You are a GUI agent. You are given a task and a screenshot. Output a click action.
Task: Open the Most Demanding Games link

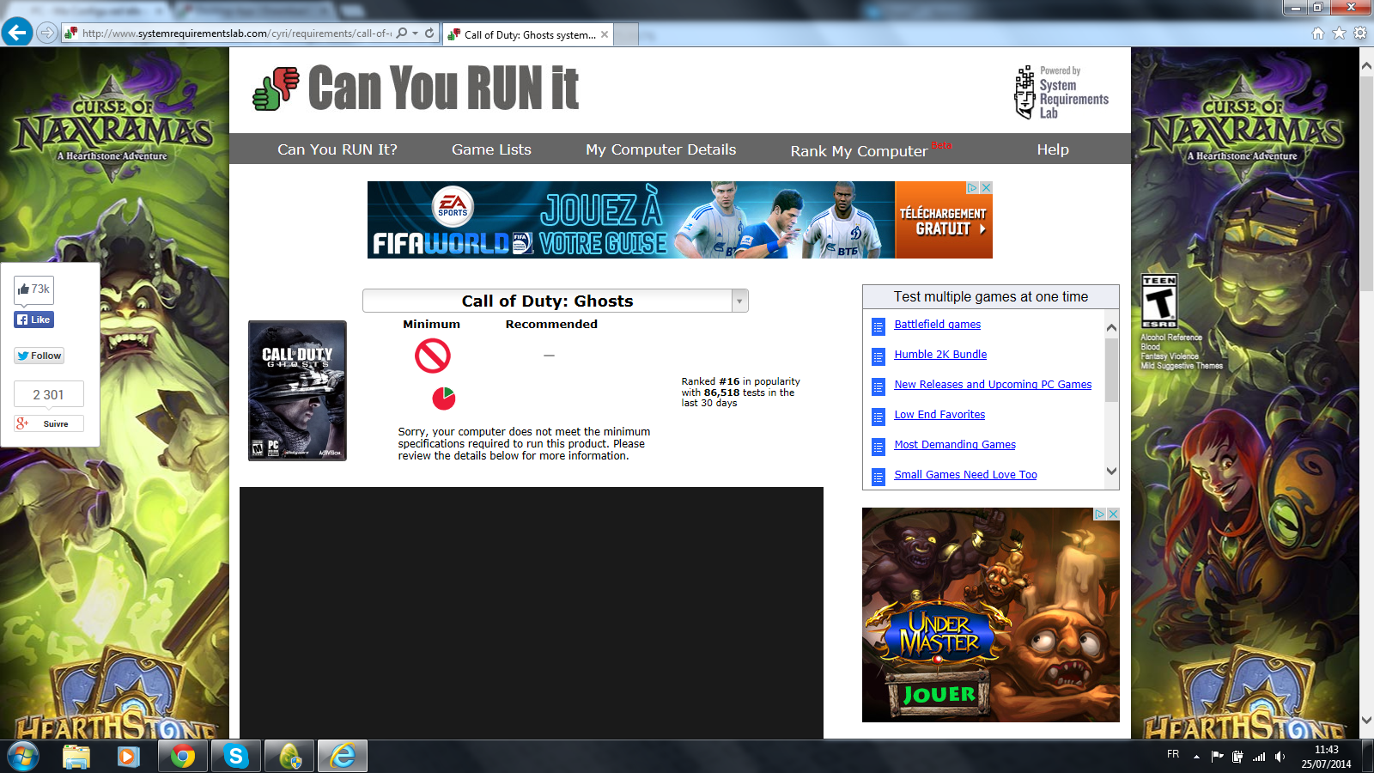955,445
